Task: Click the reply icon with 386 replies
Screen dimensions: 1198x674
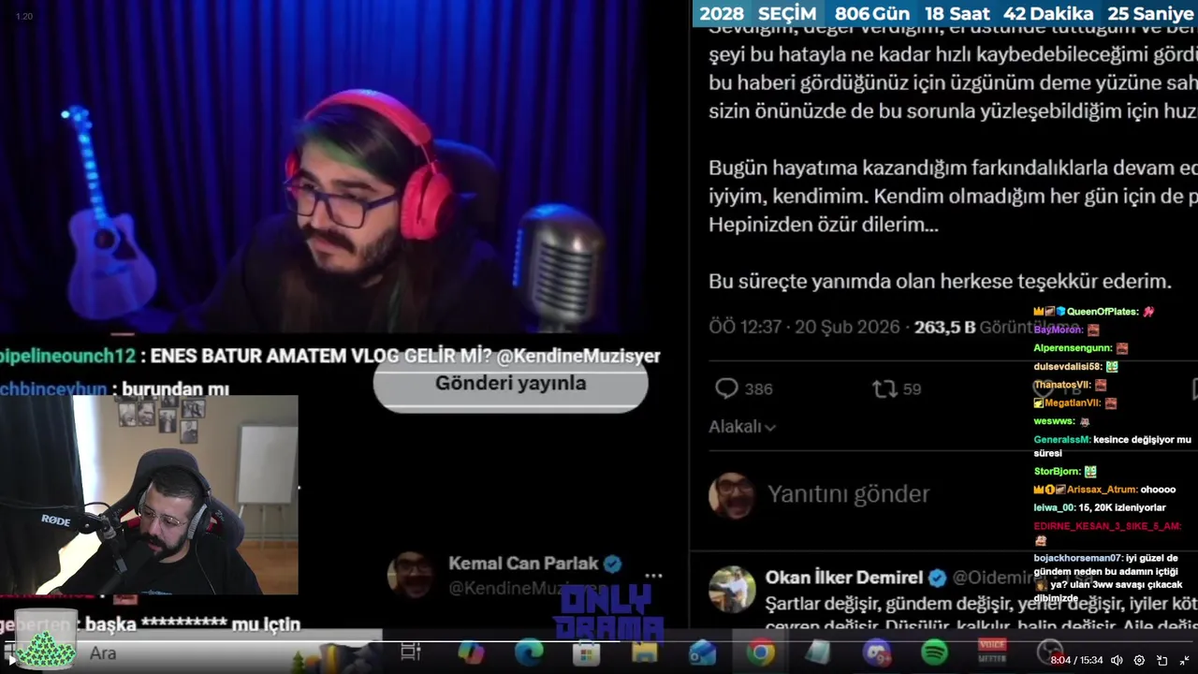Action: pyautogui.click(x=726, y=388)
